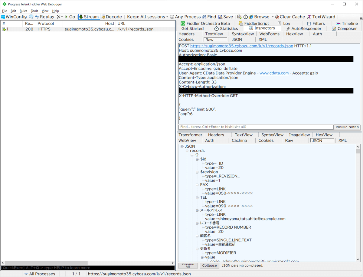Click View in Notepad button

point(347,127)
